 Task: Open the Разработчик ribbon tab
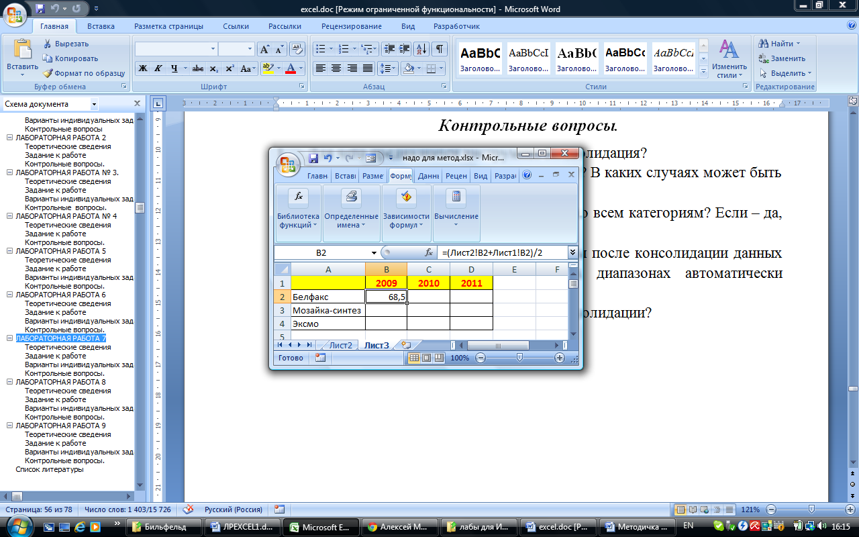456,26
